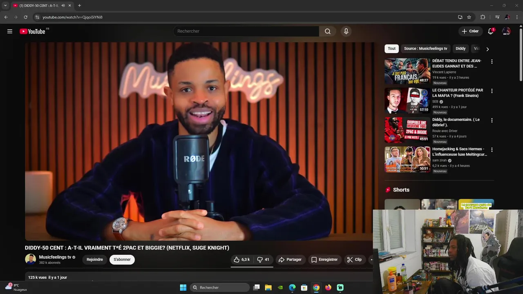Open a new browser tab
Image resolution: width=523 pixels, height=294 pixels.
click(x=79, y=5)
